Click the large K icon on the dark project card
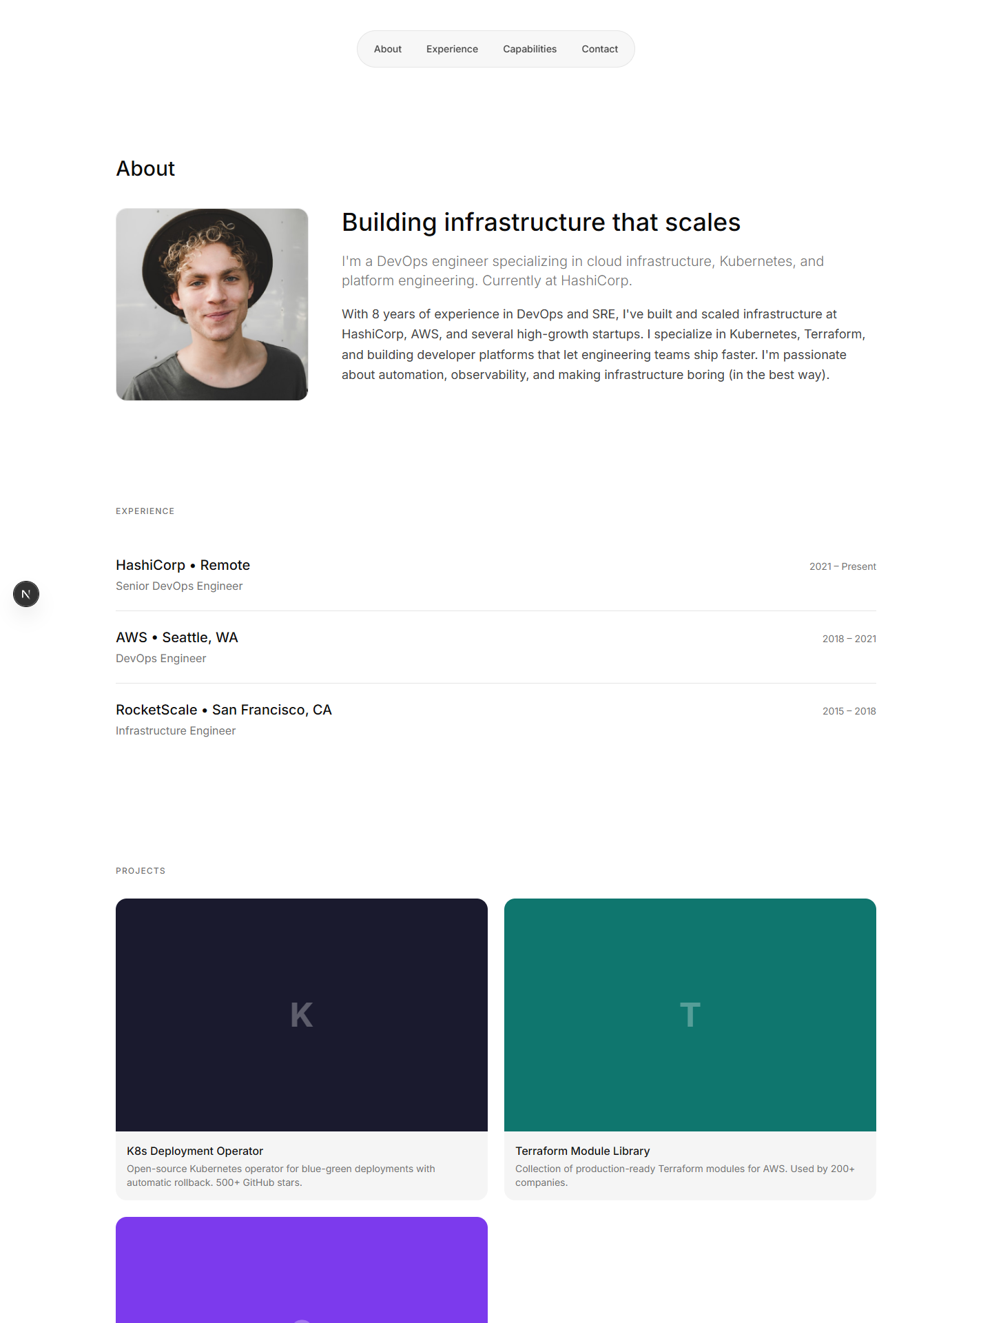This screenshot has height=1323, width=992. click(x=301, y=1014)
